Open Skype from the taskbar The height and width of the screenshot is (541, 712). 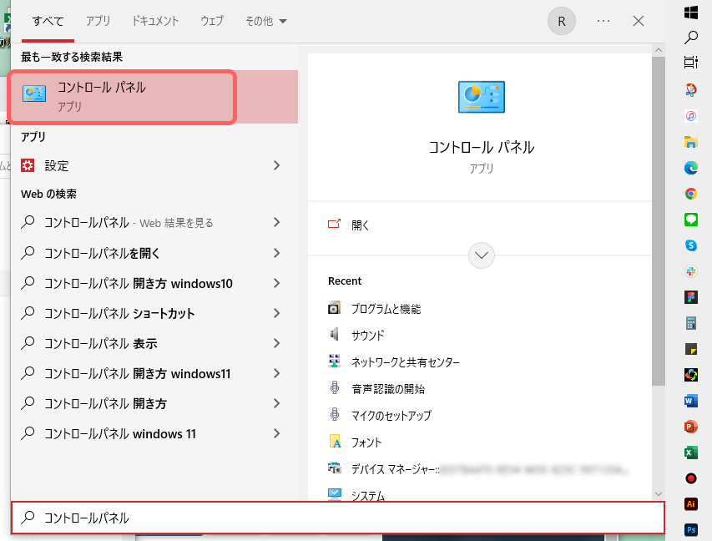pos(690,245)
